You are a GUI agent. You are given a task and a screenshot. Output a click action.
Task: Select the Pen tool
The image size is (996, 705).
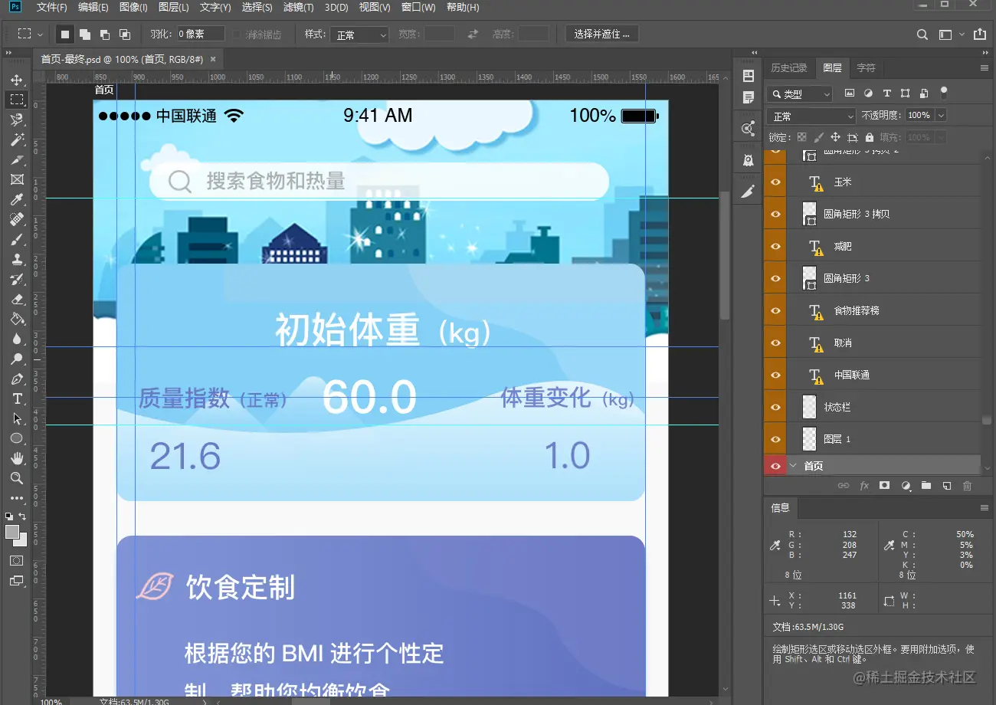pyautogui.click(x=17, y=379)
